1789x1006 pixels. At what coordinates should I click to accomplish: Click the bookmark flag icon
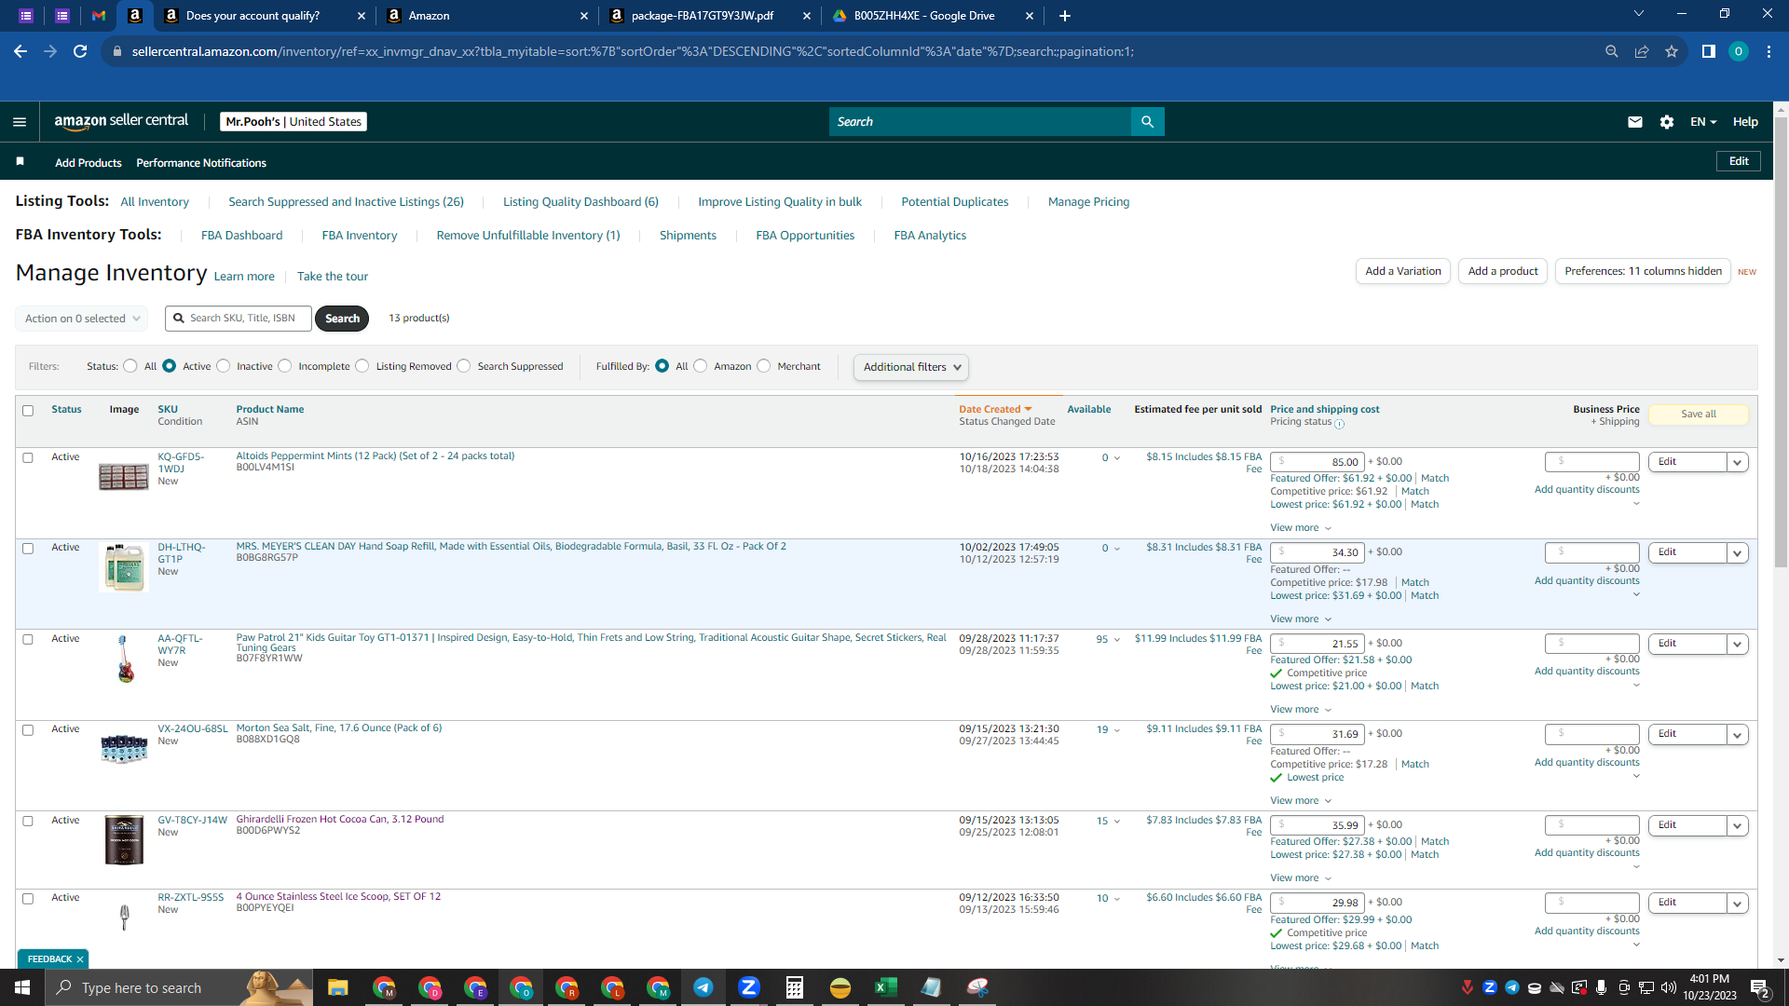(x=20, y=162)
